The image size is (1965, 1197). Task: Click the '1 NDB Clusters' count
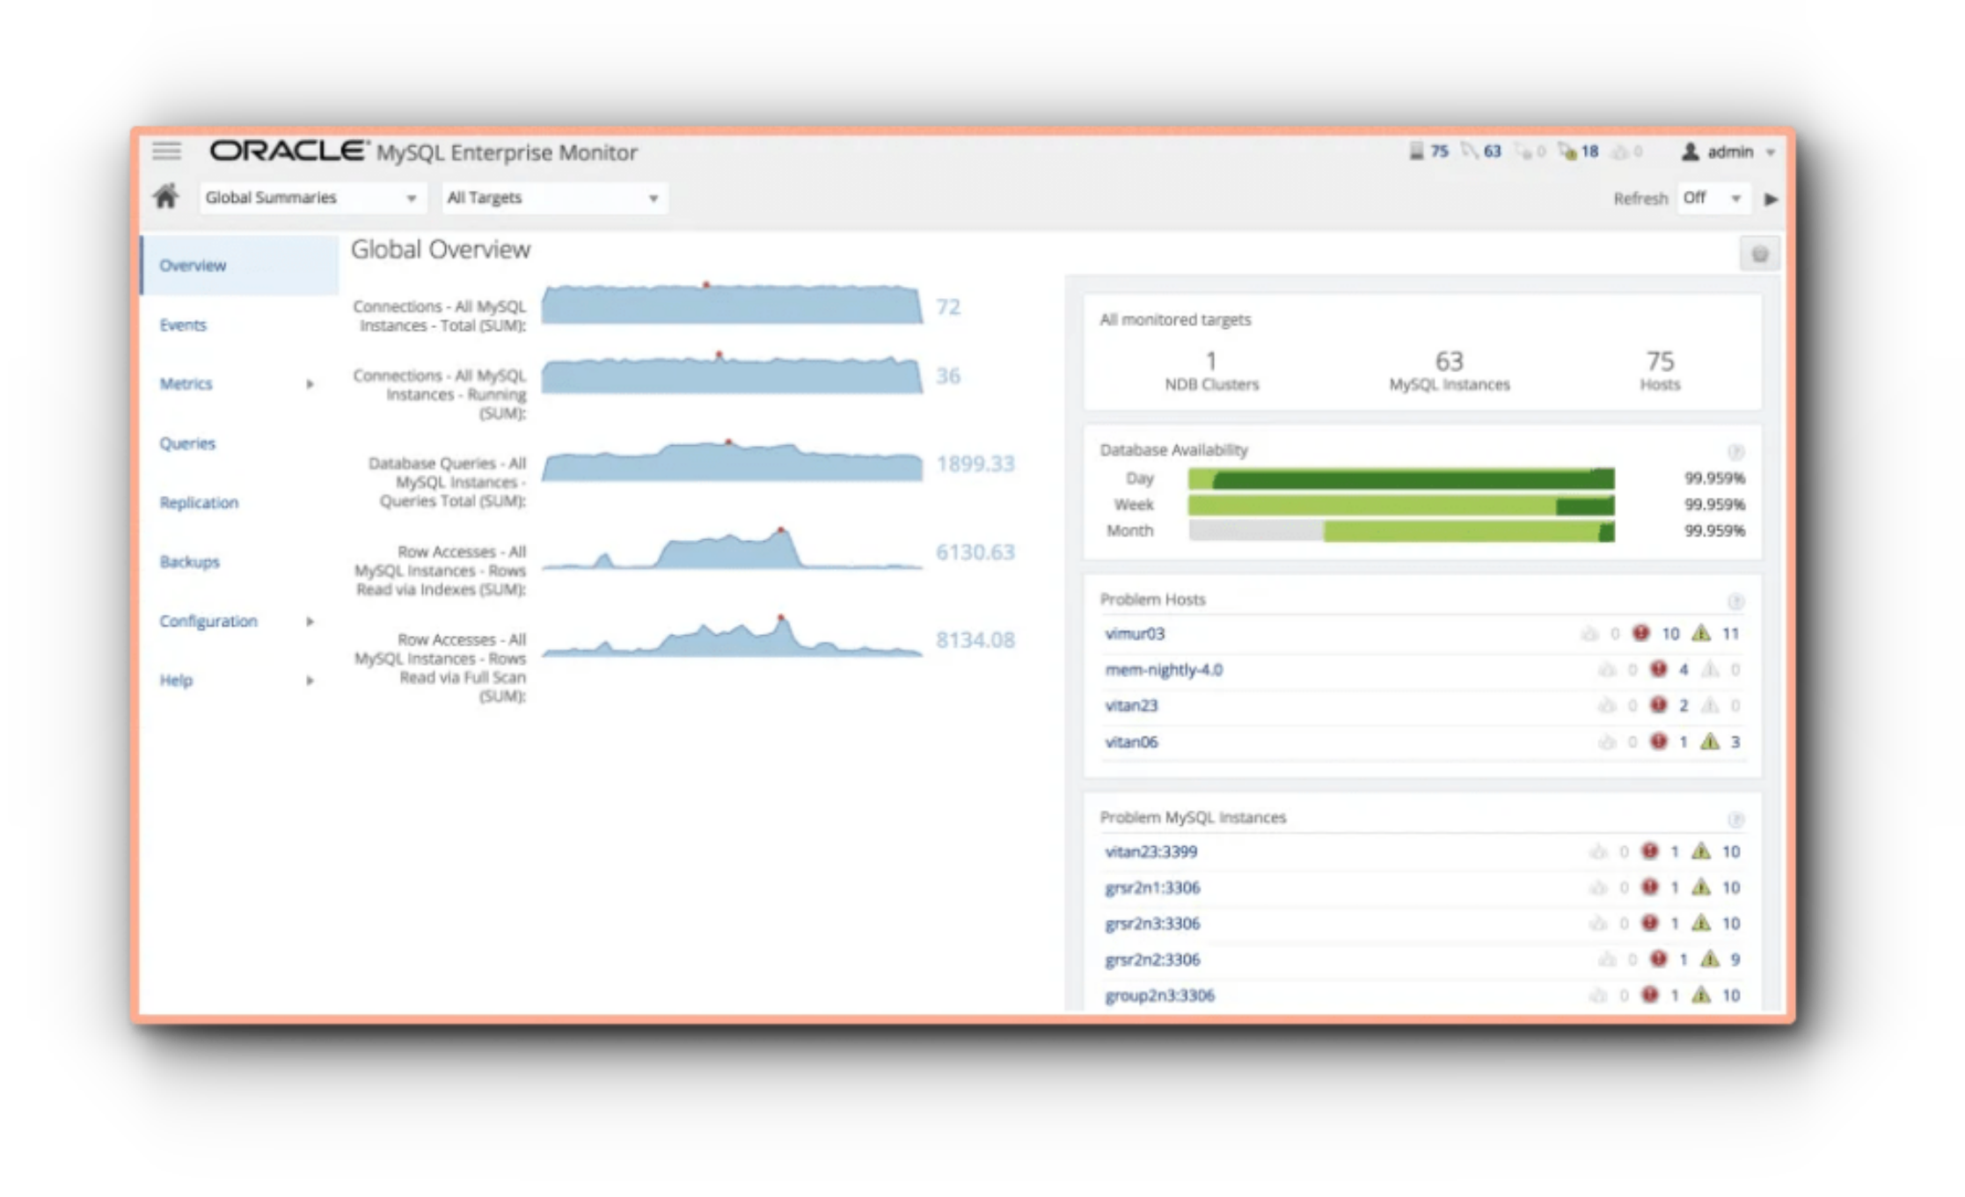[1211, 370]
